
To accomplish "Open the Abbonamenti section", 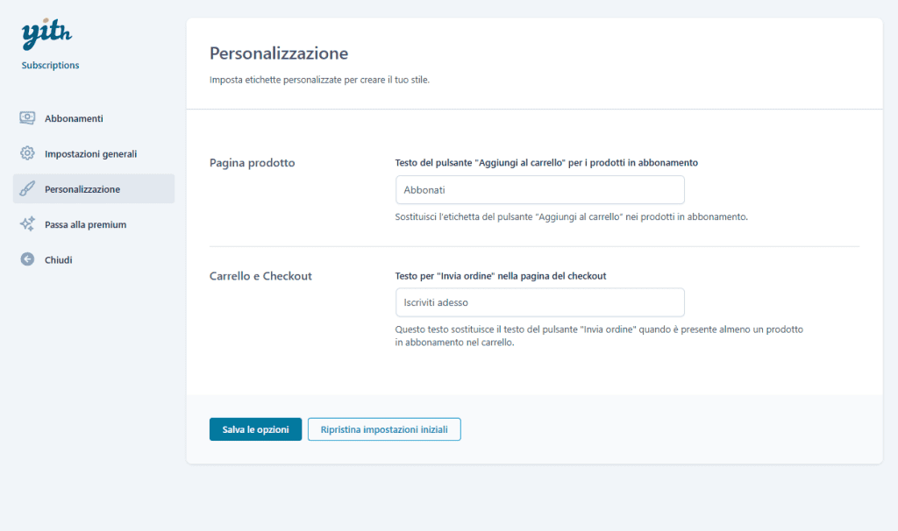I will [x=75, y=117].
